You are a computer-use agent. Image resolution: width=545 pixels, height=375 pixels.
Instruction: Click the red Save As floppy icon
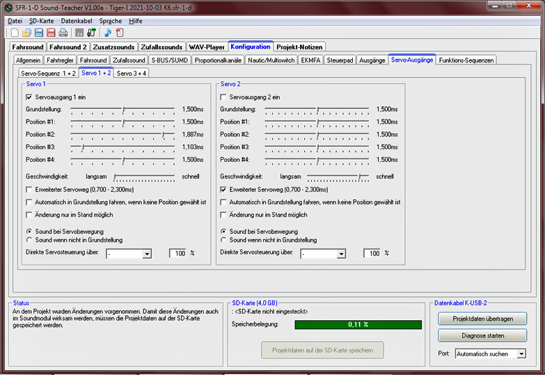click(51, 33)
